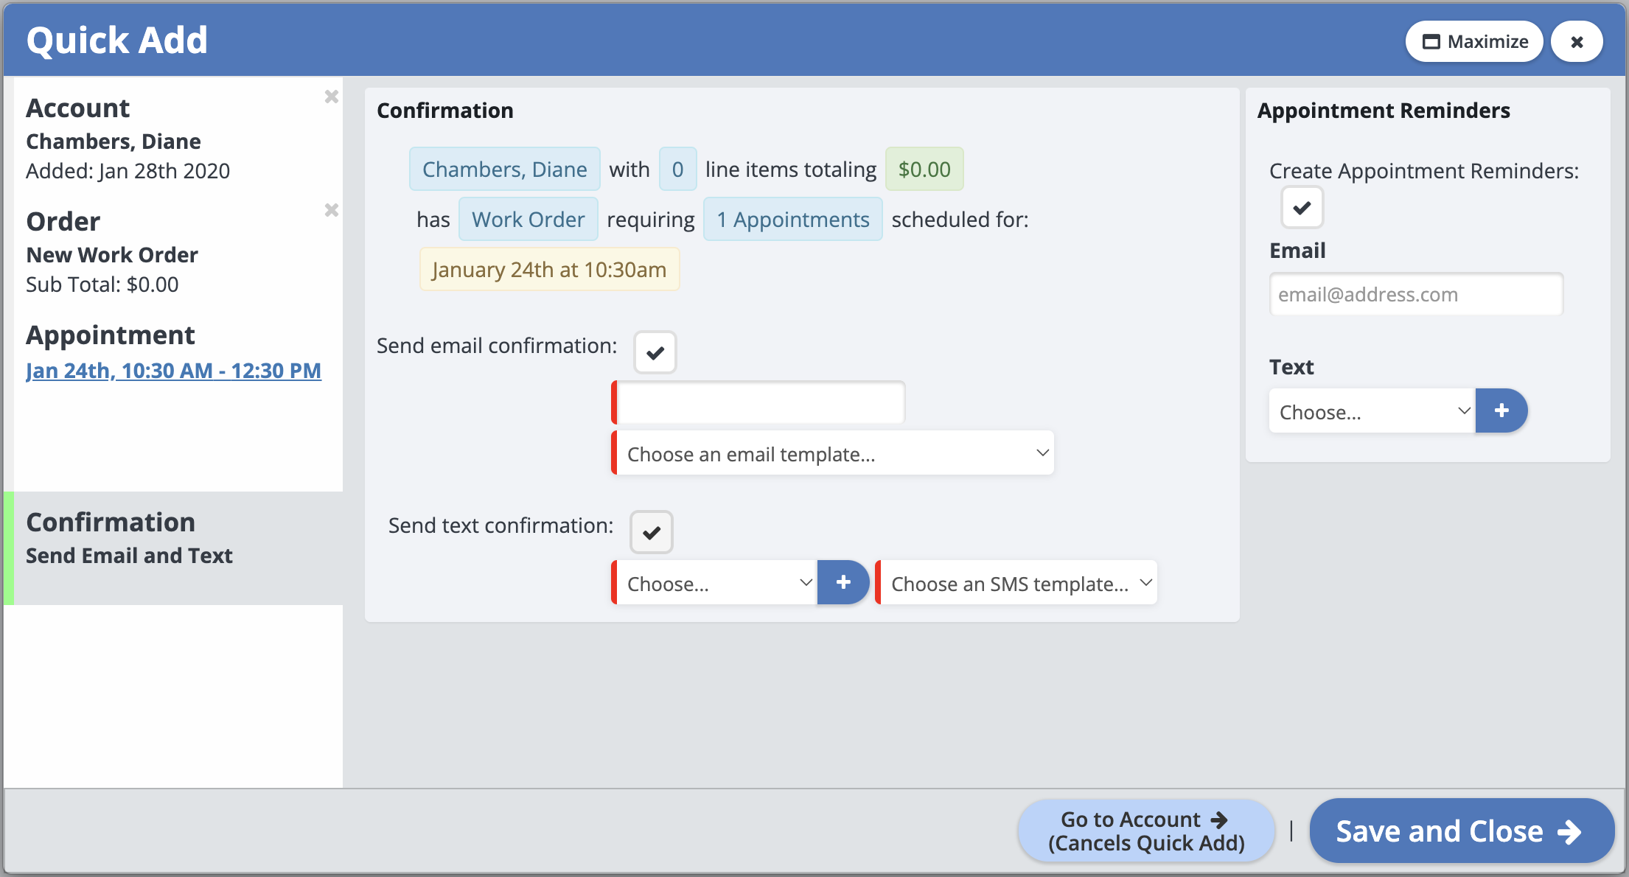Screen dimensions: 1629x877
Task: Click Go to Account button
Action: 1145,831
